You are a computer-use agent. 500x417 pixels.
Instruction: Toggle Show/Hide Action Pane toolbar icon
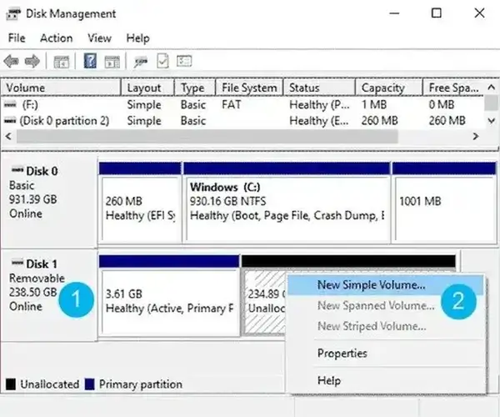click(x=112, y=62)
